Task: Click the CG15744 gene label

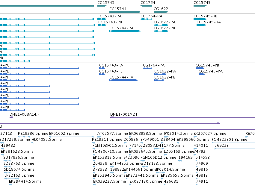Action: [x=118, y=9]
